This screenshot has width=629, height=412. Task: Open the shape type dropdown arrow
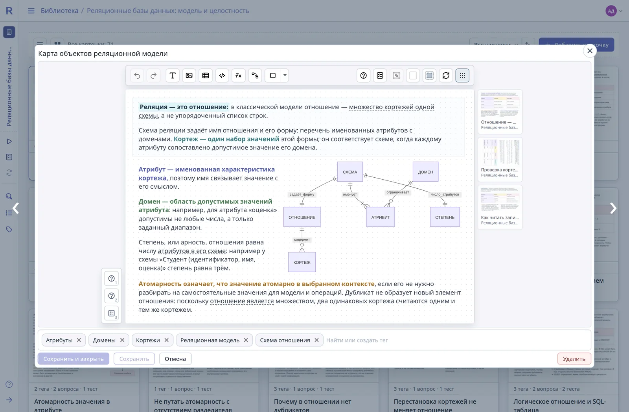(285, 75)
